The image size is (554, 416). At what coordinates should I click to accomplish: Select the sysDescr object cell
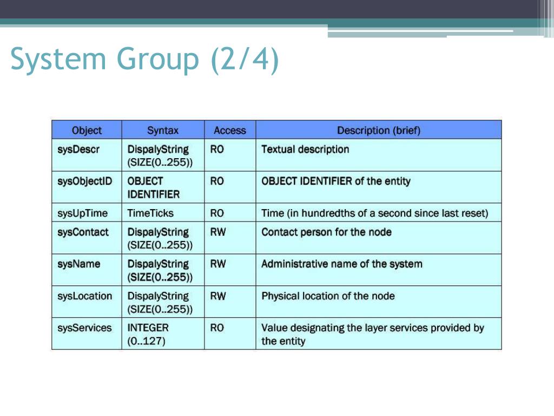(x=87, y=155)
